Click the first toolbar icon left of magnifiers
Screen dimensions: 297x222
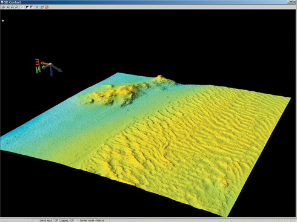point(4,7)
